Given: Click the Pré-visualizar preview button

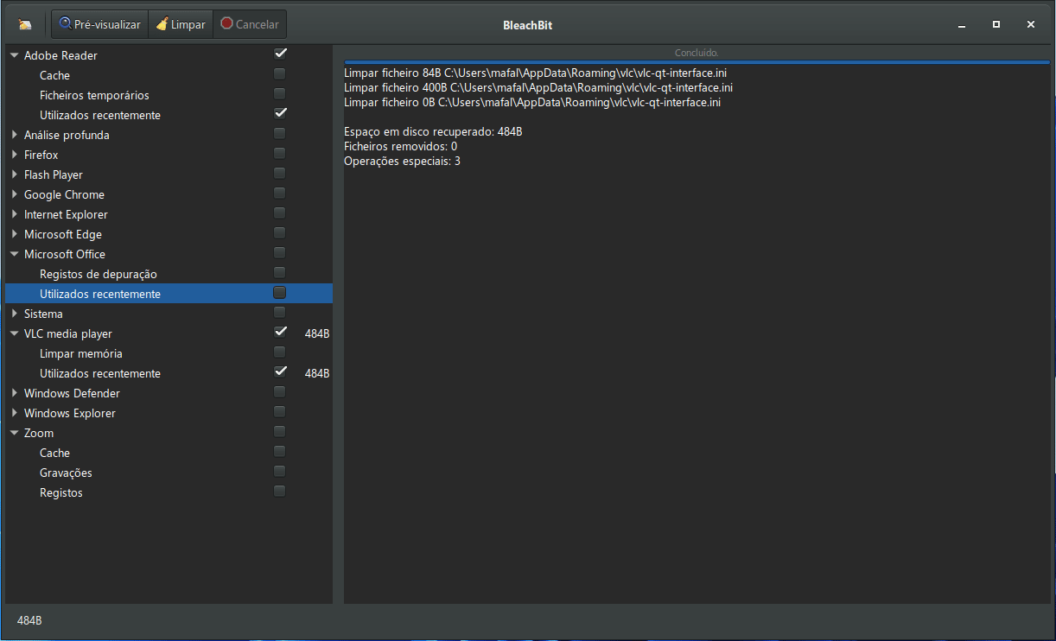Looking at the screenshot, I should [x=100, y=24].
